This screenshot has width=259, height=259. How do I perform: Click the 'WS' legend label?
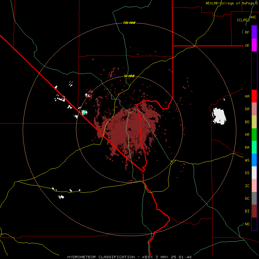click(247, 160)
